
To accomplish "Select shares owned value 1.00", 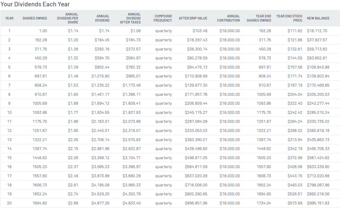I will (x=43, y=31).
